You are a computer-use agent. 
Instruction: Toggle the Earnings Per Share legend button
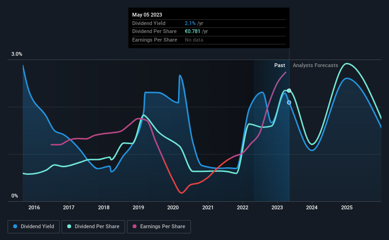tap(159, 226)
